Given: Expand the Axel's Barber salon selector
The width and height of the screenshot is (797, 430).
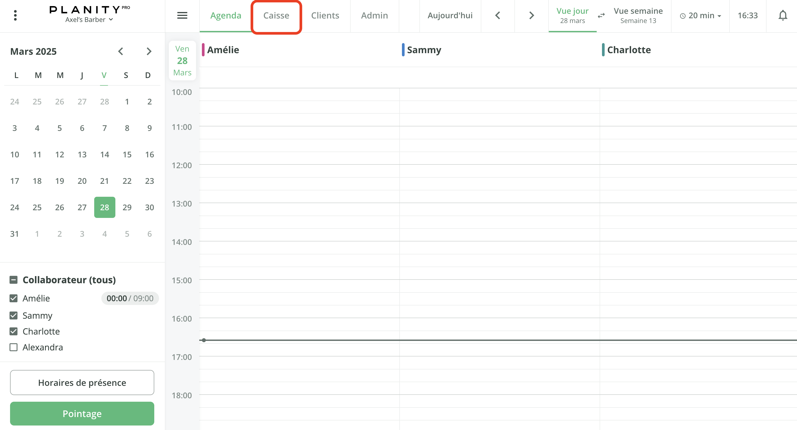Looking at the screenshot, I should click(x=89, y=20).
